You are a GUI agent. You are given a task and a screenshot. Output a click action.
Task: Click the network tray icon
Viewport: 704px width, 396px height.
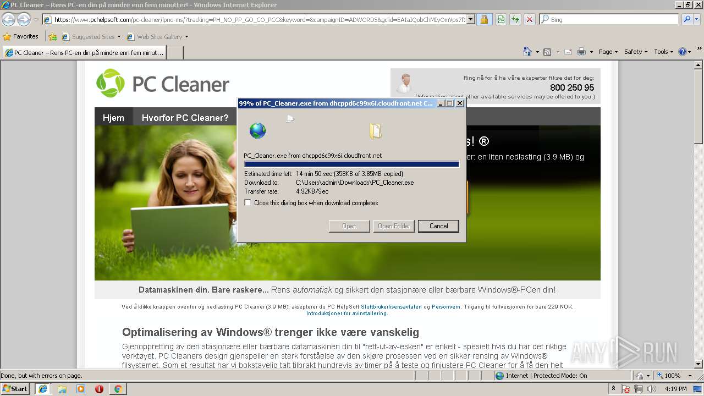click(639, 389)
